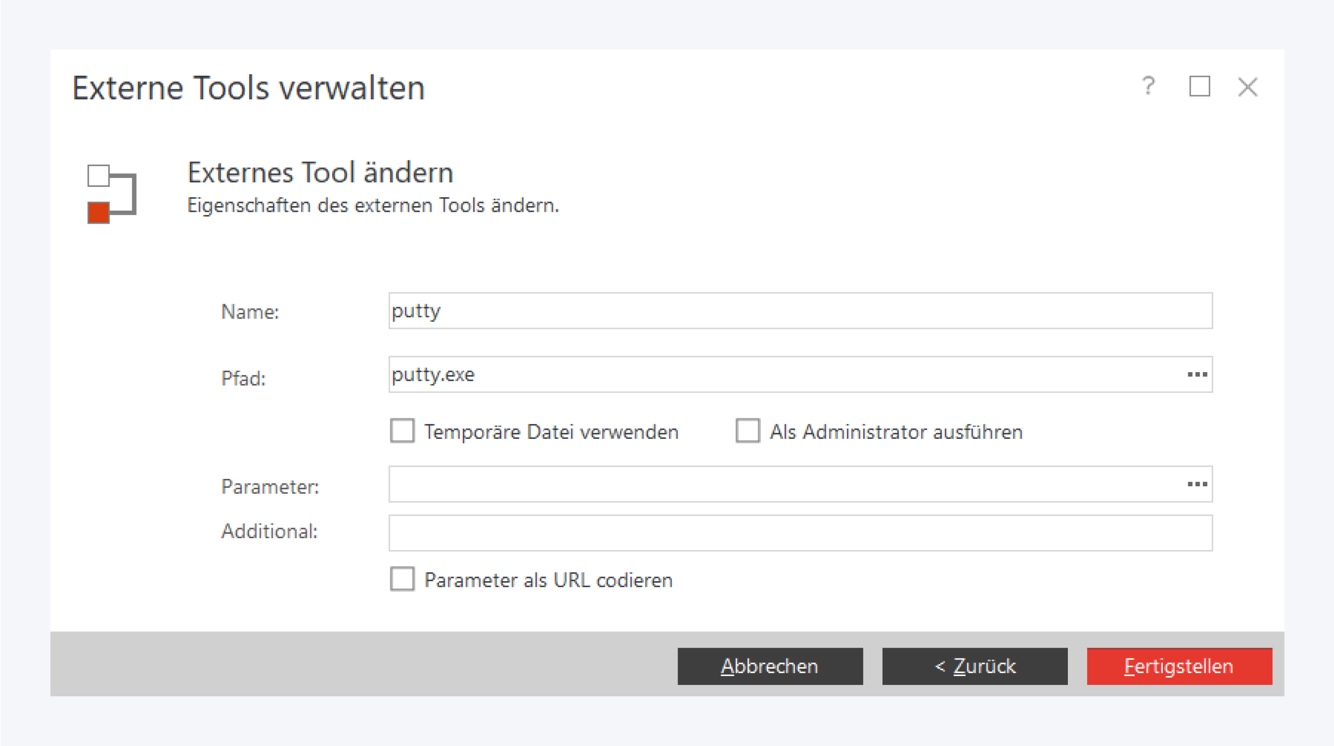The height and width of the screenshot is (746, 1334).
Task: Click the Parameter field label
Action: 270,487
